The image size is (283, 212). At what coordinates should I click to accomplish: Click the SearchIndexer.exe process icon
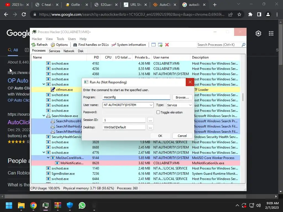click(48, 116)
